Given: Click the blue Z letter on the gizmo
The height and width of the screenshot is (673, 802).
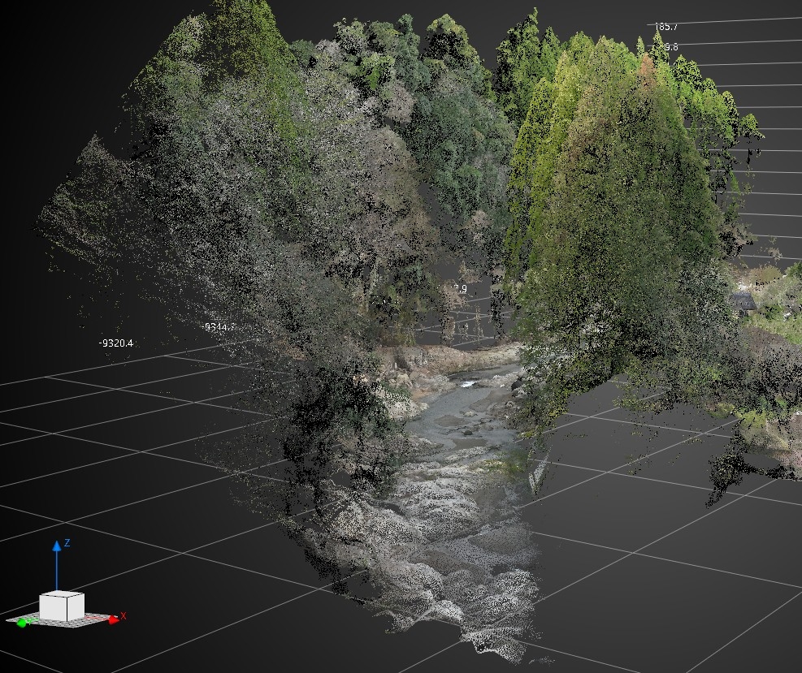Looking at the screenshot, I should pos(67,543).
